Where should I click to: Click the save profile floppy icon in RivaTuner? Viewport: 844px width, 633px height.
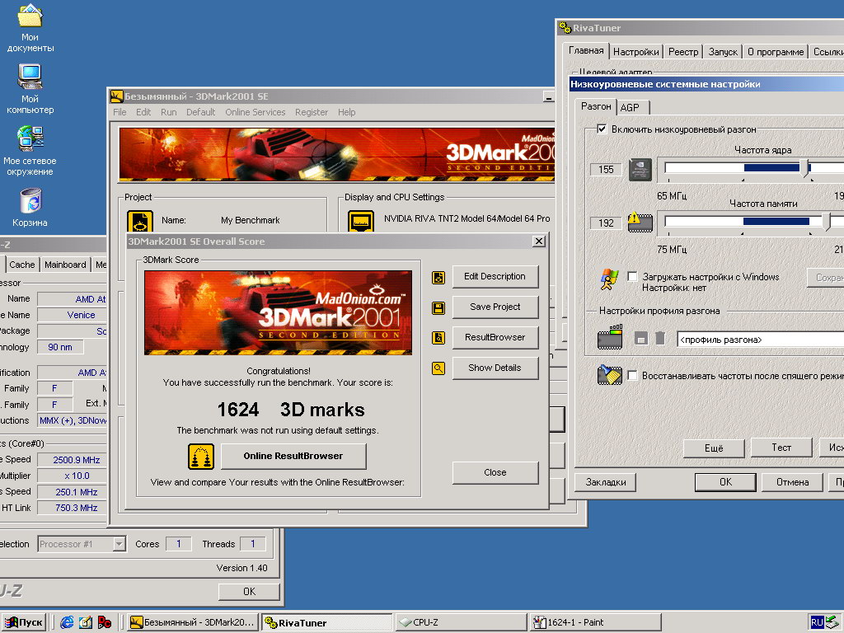coord(640,339)
